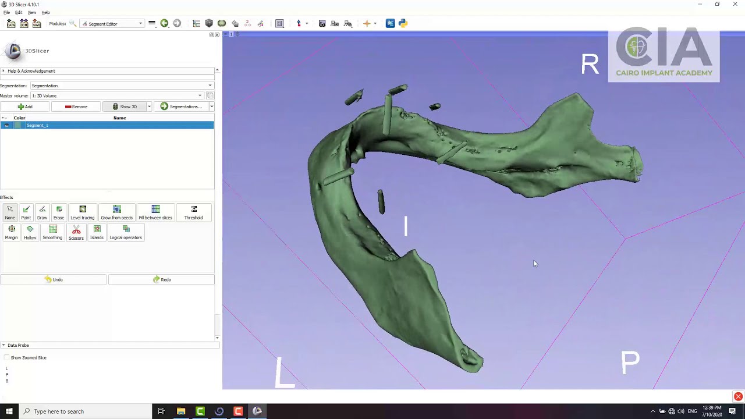Screen dimensions: 745x419
Task: Capture a screenshot with the camera icon
Action: click(322, 23)
